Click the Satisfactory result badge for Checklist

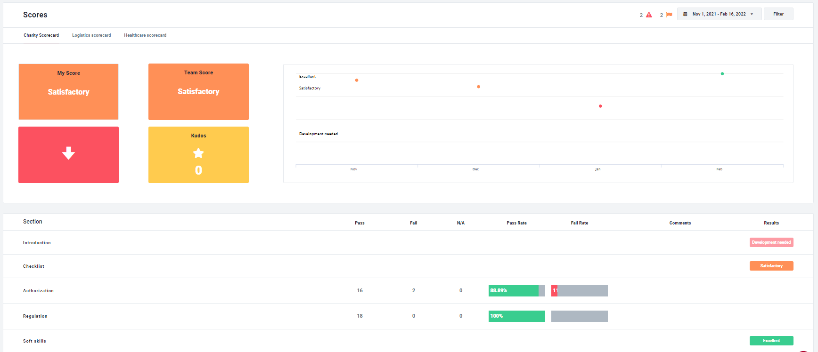point(771,266)
